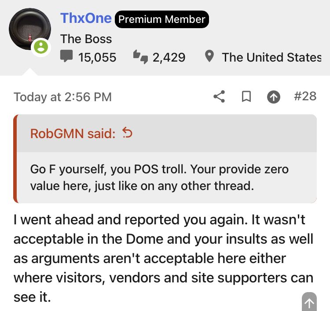Click the location pin icon
Image resolution: width=330 pixels, height=311 pixels.
(210, 57)
